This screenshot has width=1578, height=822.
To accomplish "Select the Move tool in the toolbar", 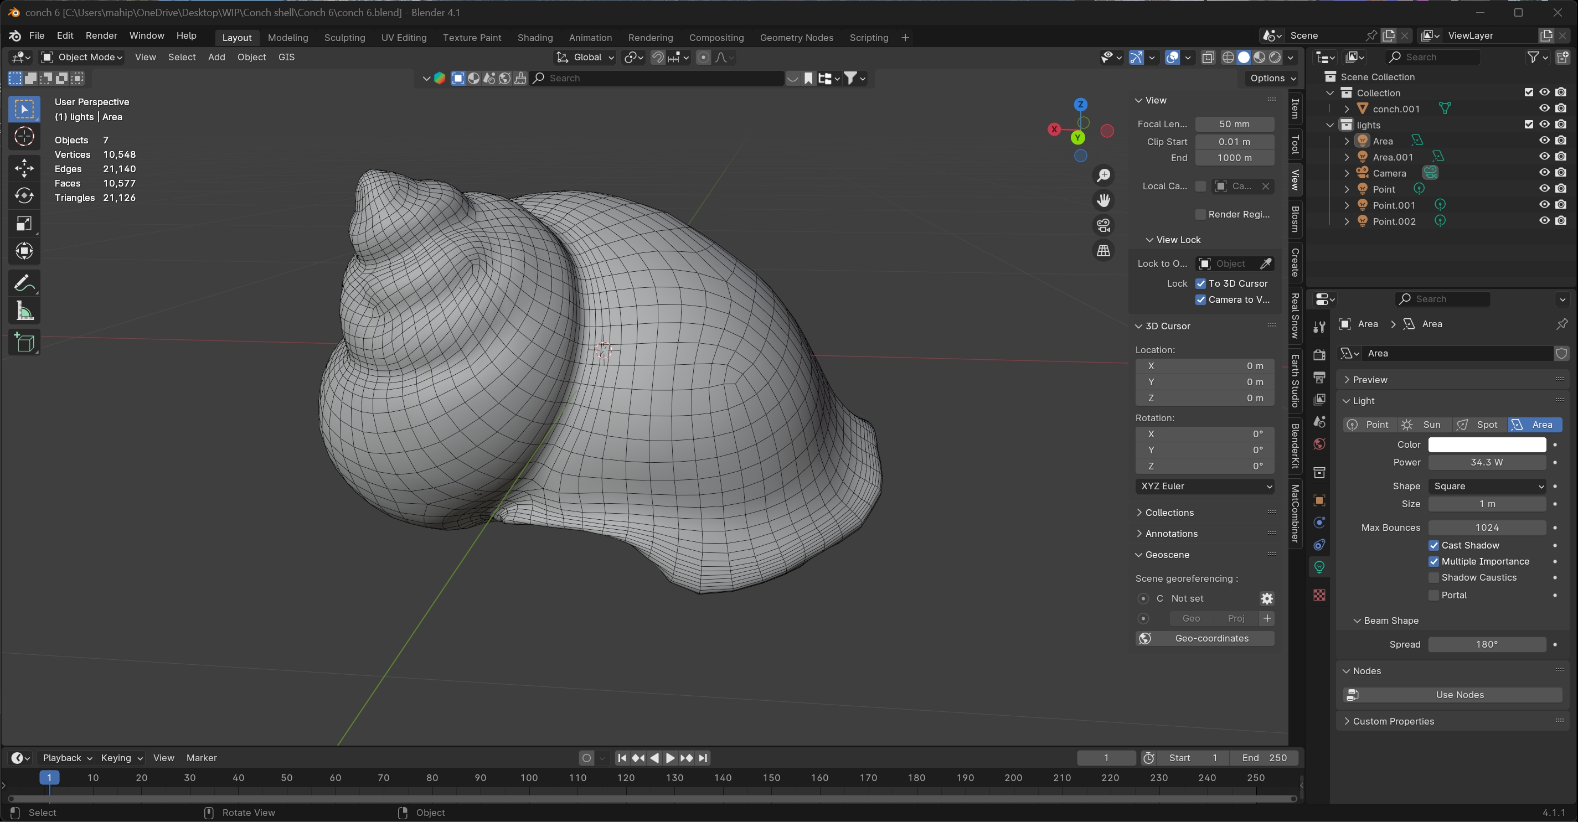I will coord(24,168).
